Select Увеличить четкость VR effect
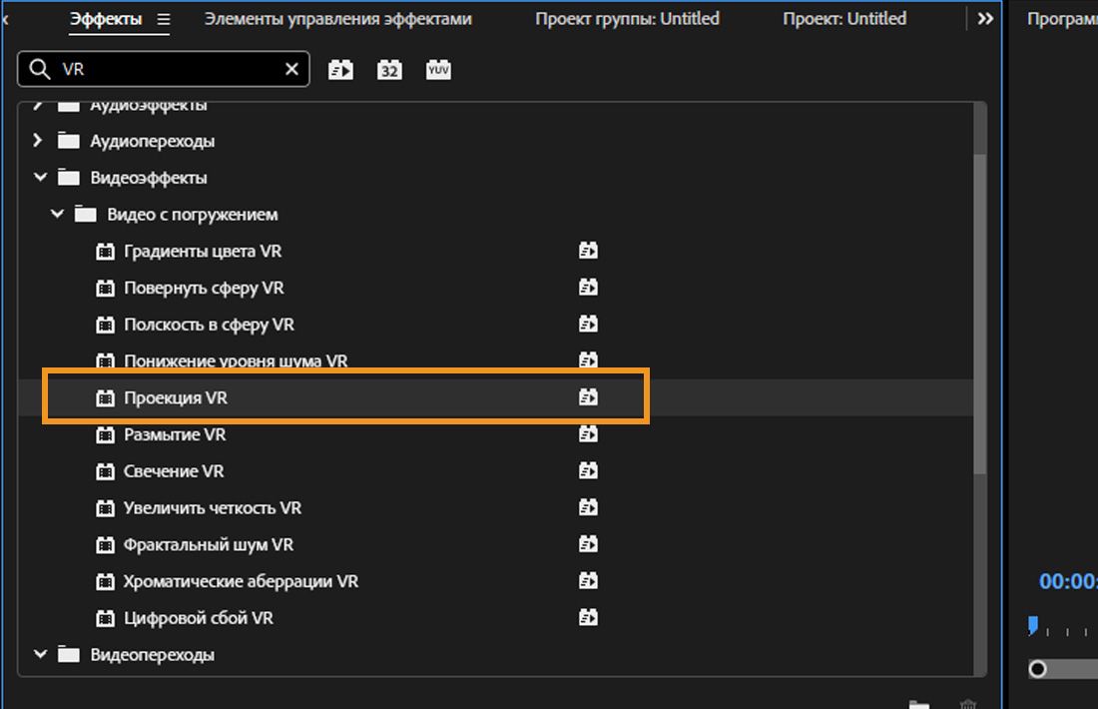 pos(213,508)
